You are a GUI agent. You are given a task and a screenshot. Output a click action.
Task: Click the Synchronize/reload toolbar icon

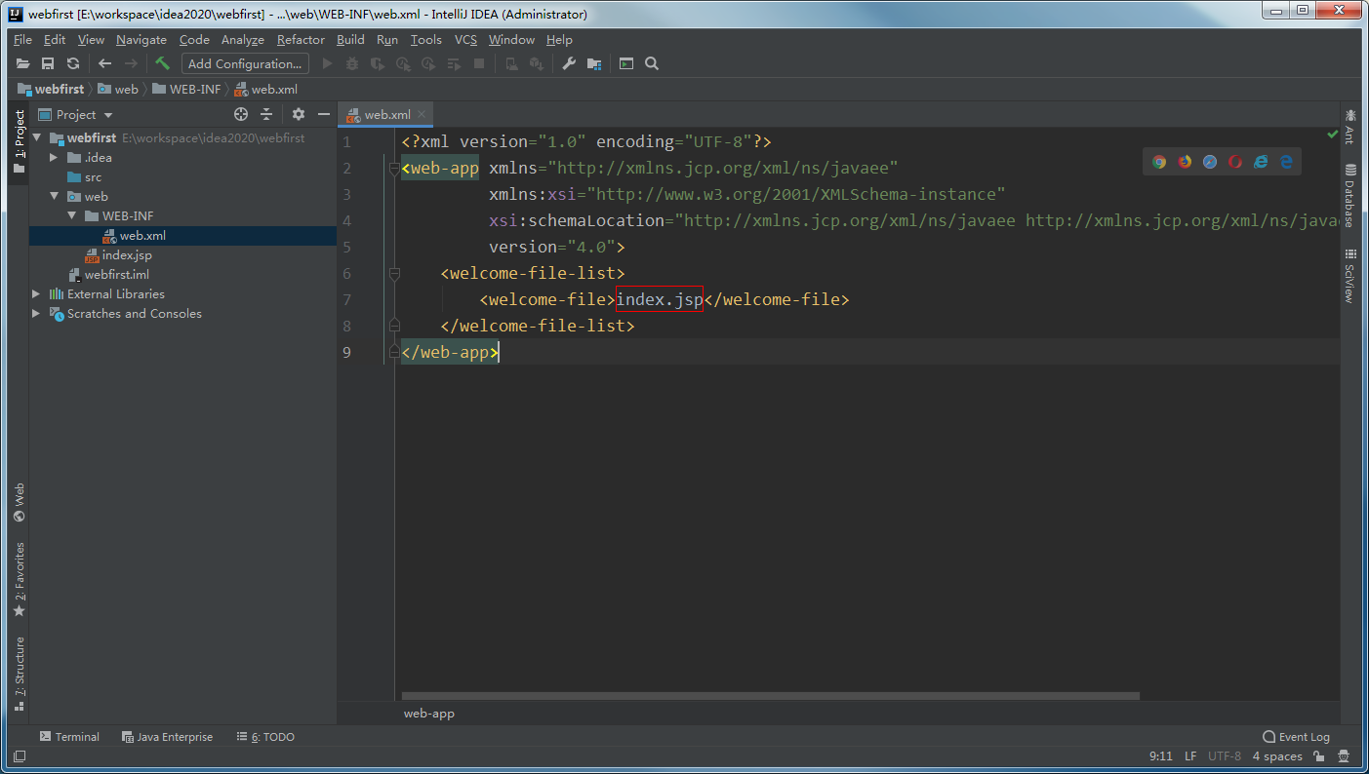(73, 63)
